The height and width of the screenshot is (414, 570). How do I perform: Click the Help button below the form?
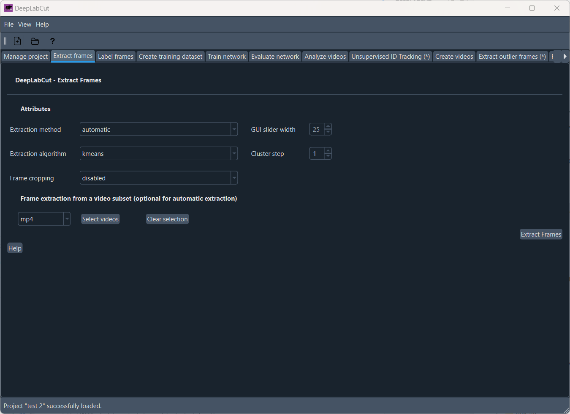[x=15, y=248]
